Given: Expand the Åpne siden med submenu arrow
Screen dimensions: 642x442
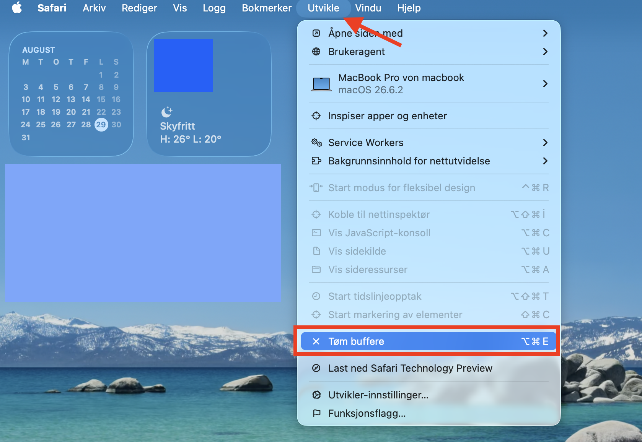Looking at the screenshot, I should [545, 33].
